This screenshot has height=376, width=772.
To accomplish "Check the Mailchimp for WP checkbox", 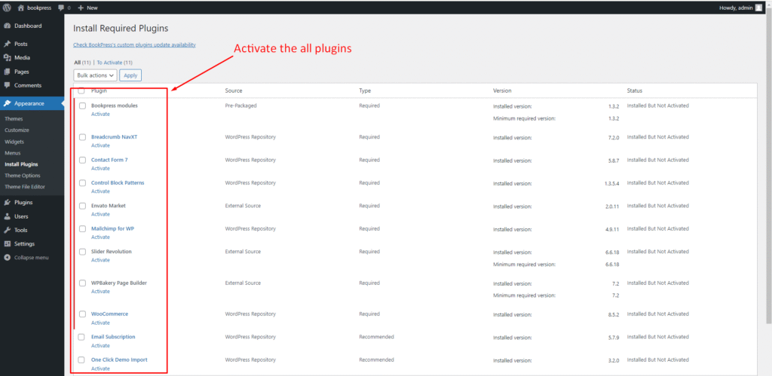I will pyautogui.click(x=83, y=228).
